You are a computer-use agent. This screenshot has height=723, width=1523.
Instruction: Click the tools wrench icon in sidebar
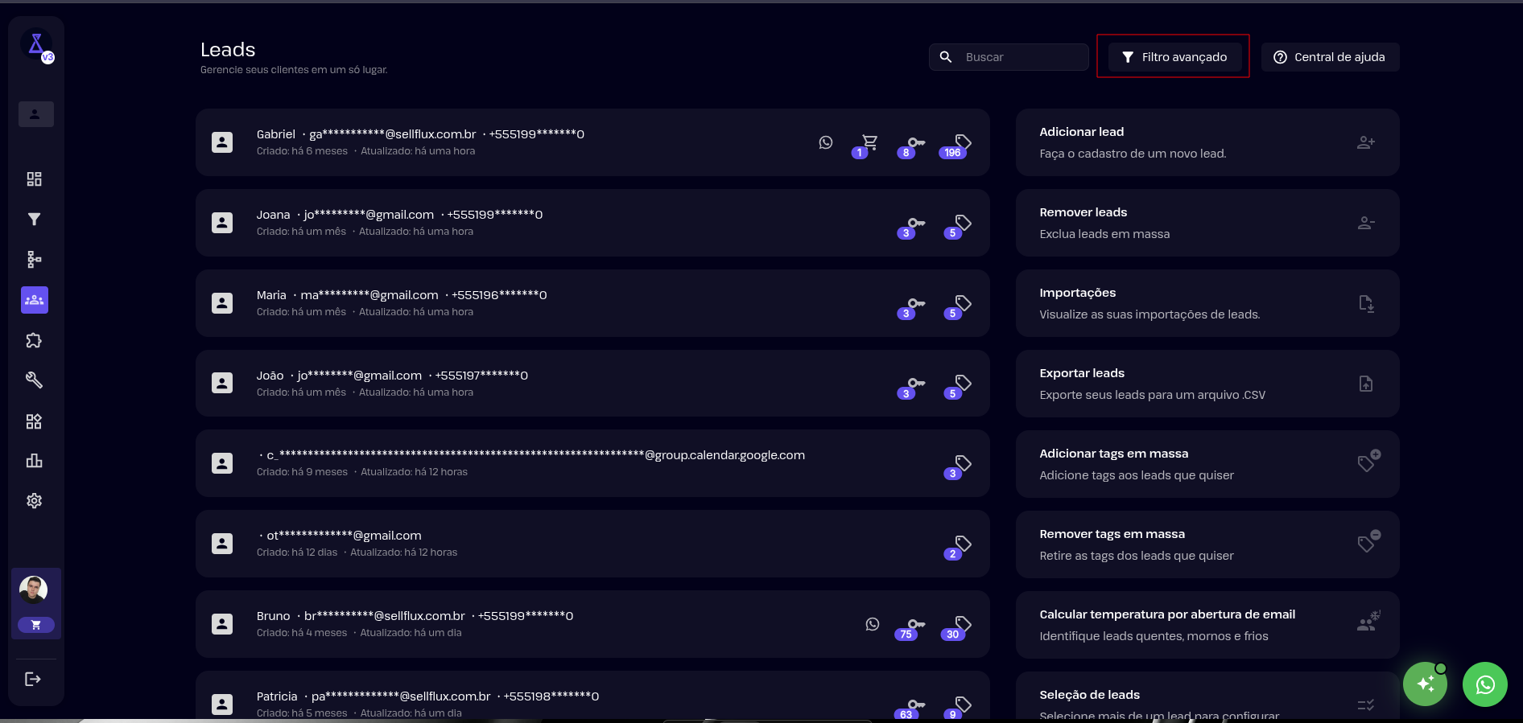point(34,380)
